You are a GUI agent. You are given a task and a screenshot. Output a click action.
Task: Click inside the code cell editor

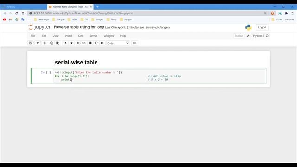pos(160,76)
